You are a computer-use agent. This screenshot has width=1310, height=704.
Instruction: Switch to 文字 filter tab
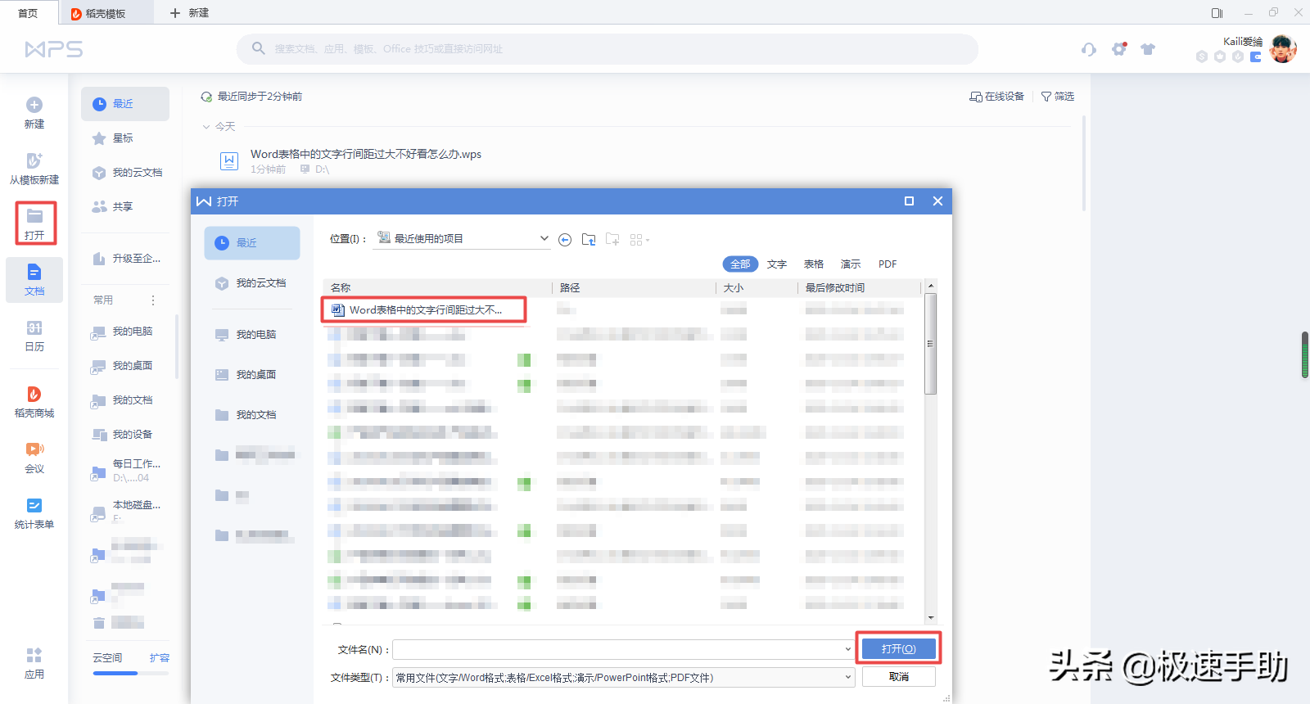point(777,264)
